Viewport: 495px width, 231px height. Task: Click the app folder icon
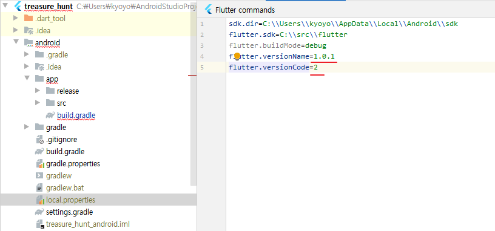tap(39, 79)
